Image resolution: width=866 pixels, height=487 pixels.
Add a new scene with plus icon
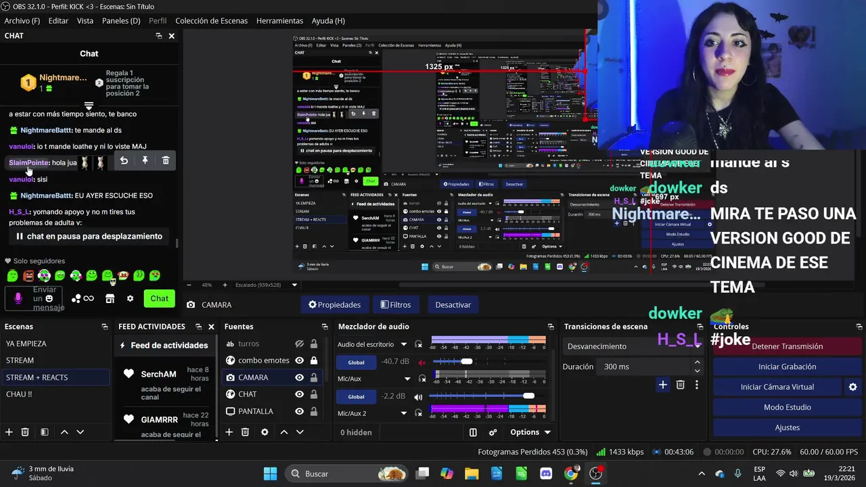tap(9, 432)
